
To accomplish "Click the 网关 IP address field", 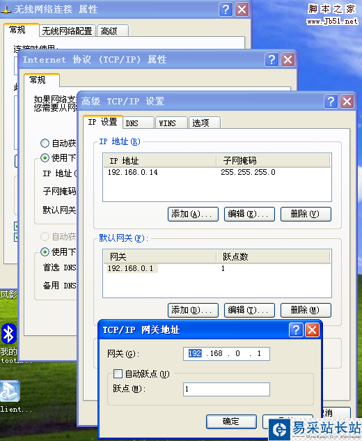I will point(226,353).
